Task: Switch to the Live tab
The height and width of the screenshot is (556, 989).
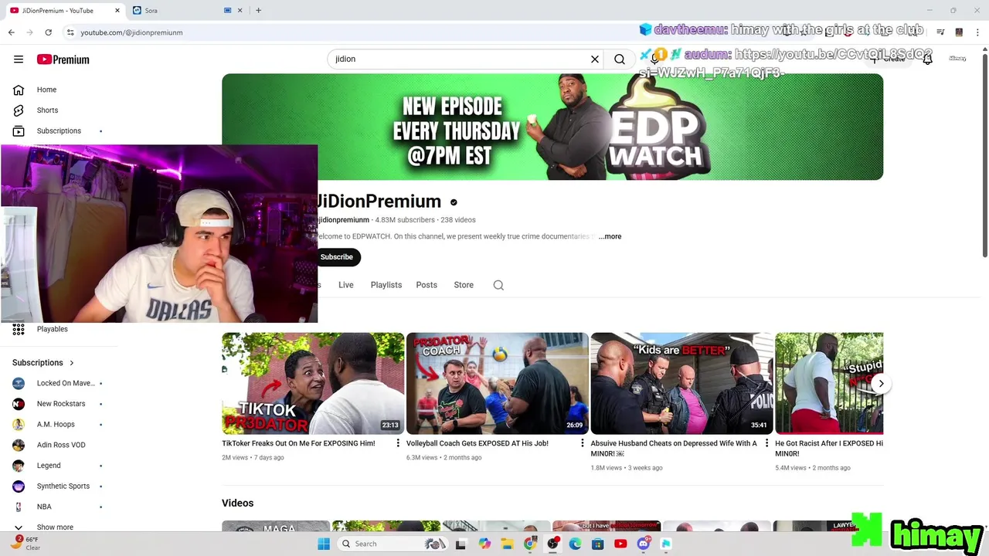Action: tap(346, 285)
